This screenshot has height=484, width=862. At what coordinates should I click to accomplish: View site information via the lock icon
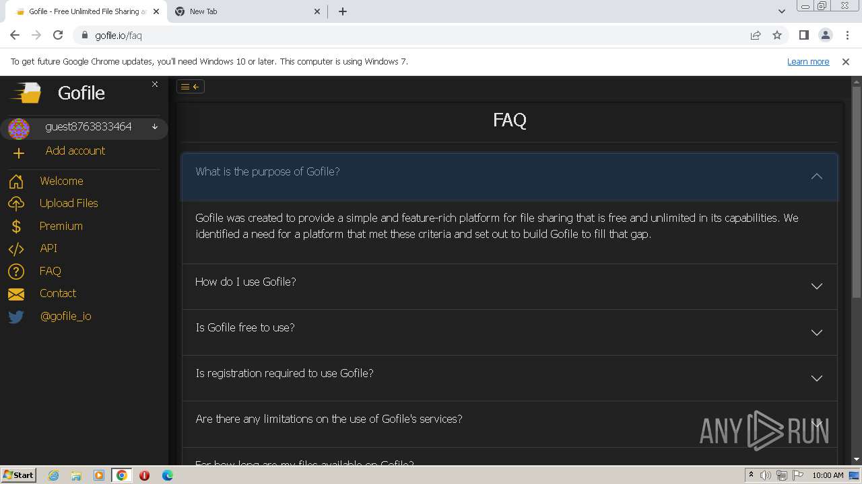point(85,35)
